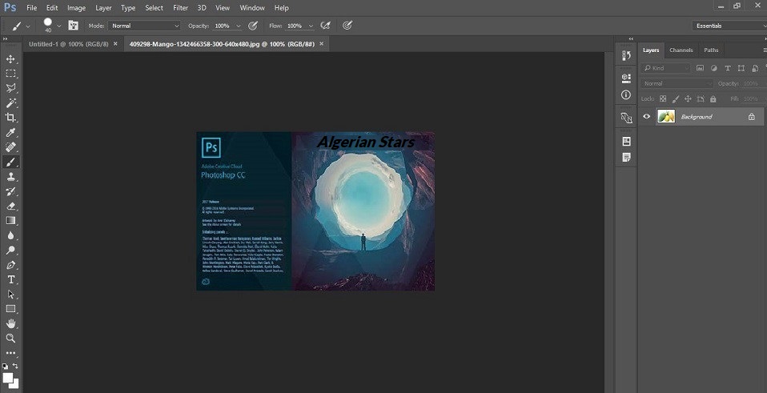
Task: Open the brush Mode dropdown
Action: (144, 26)
